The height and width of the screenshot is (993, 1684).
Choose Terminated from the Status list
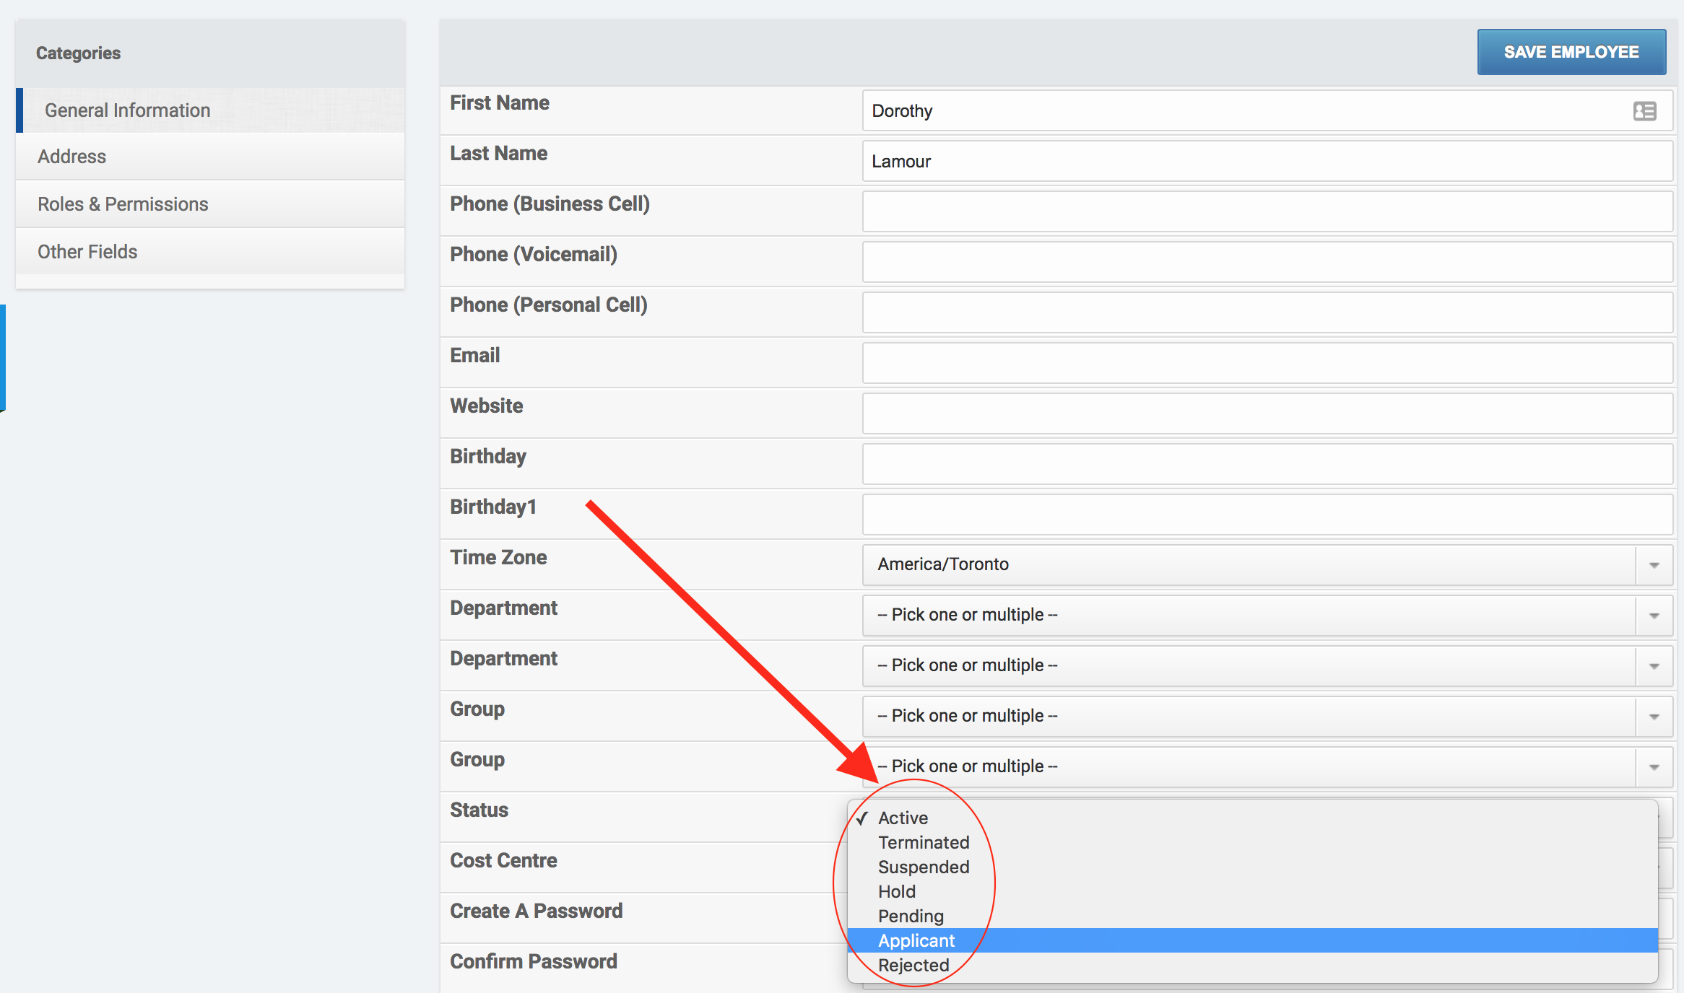[924, 842]
